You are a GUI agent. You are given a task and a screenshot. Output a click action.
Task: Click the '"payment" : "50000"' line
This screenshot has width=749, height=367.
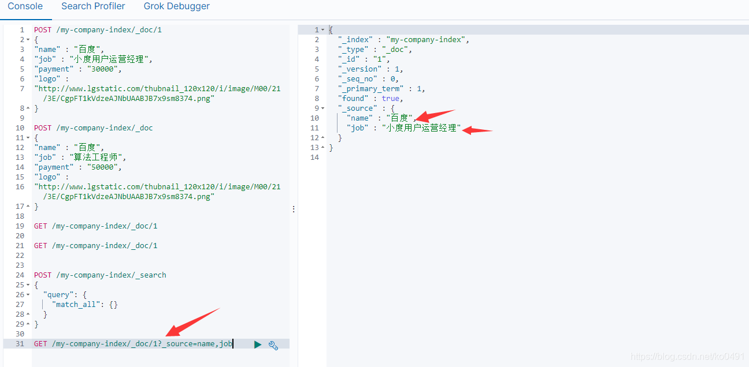(x=78, y=167)
